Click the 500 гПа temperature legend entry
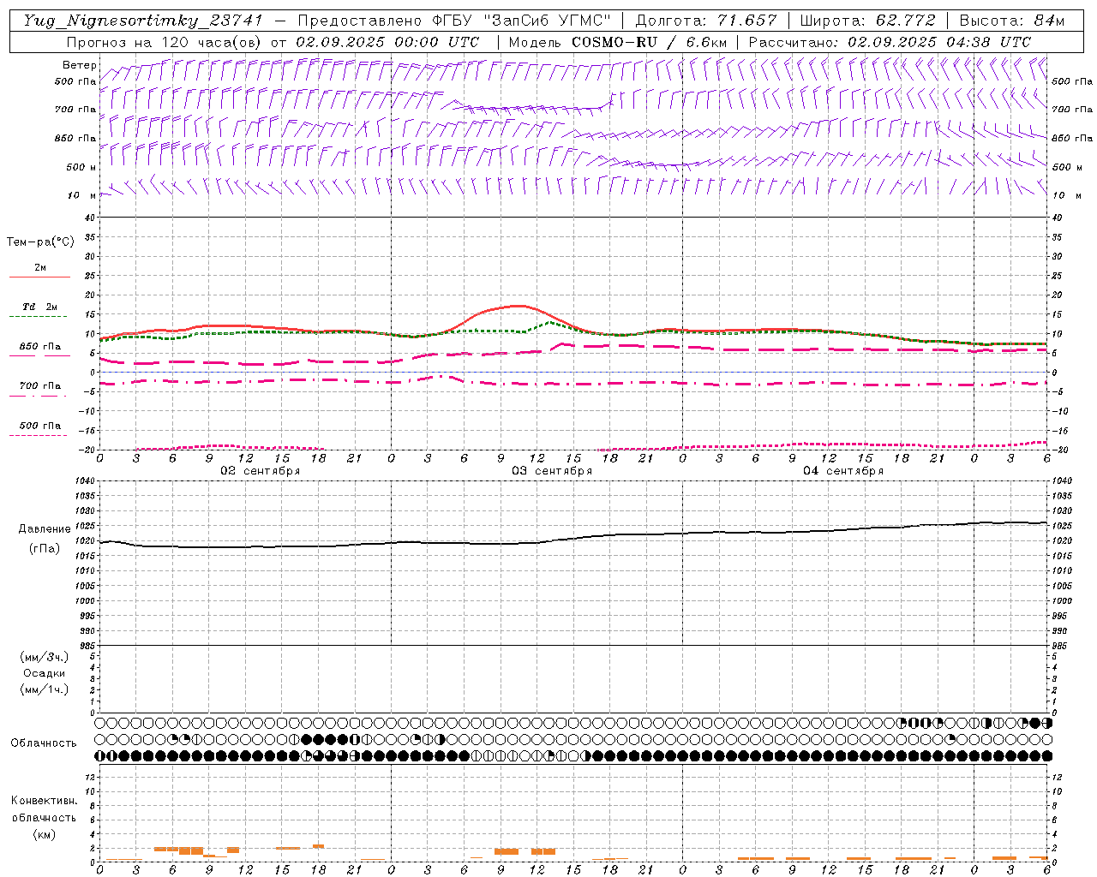1097x877 pixels. (x=40, y=426)
